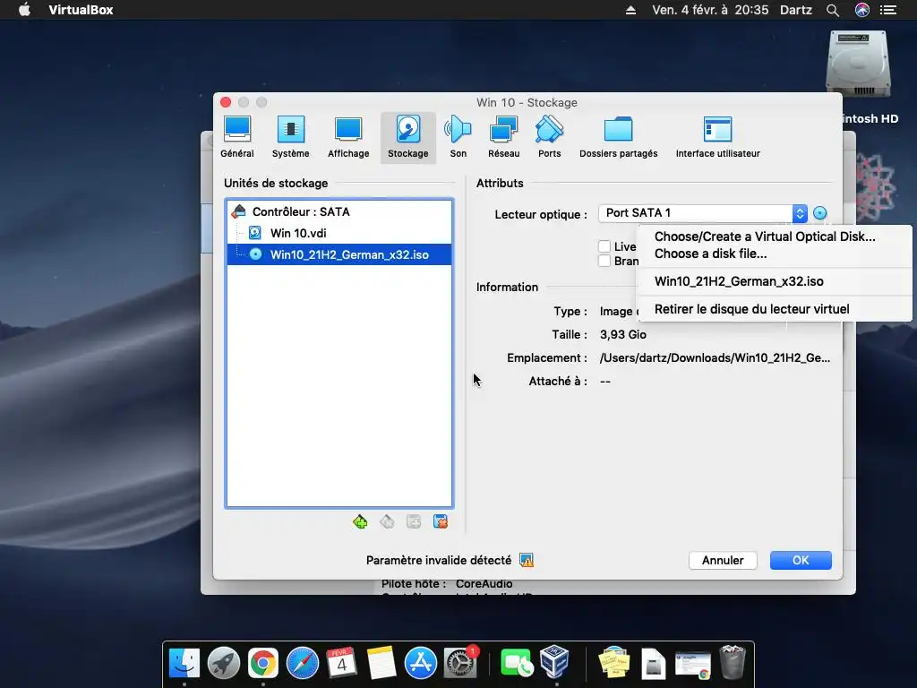The height and width of the screenshot is (688, 917).
Task: Select the Contrôleur : SATA tree item
Action: [x=339, y=211]
